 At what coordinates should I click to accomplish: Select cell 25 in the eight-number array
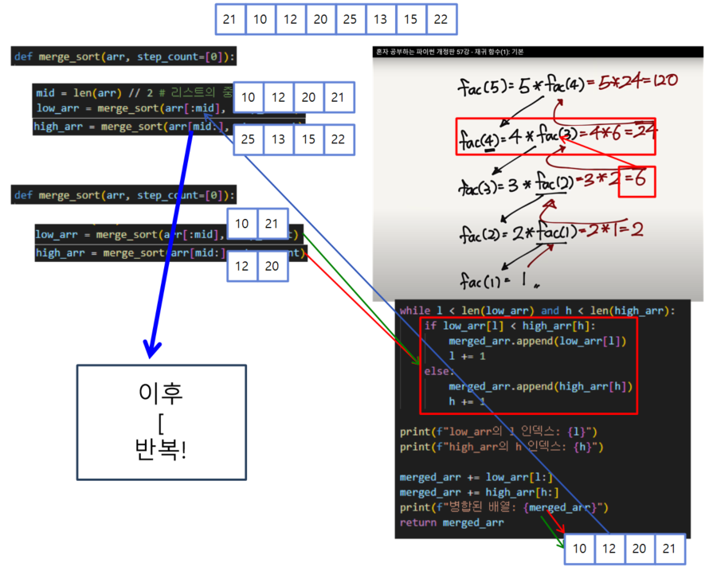coord(351,19)
